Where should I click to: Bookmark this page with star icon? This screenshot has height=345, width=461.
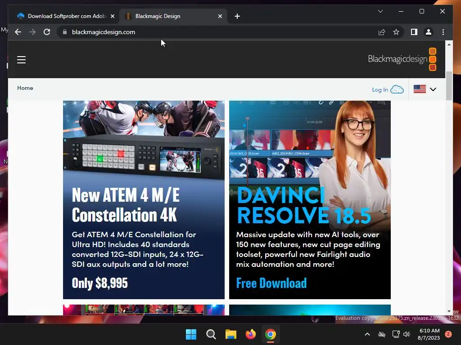click(x=396, y=32)
